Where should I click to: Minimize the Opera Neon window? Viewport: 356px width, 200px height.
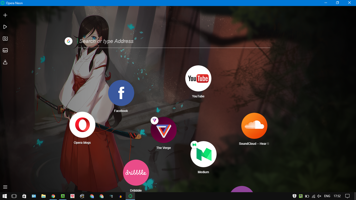(x=326, y=3)
